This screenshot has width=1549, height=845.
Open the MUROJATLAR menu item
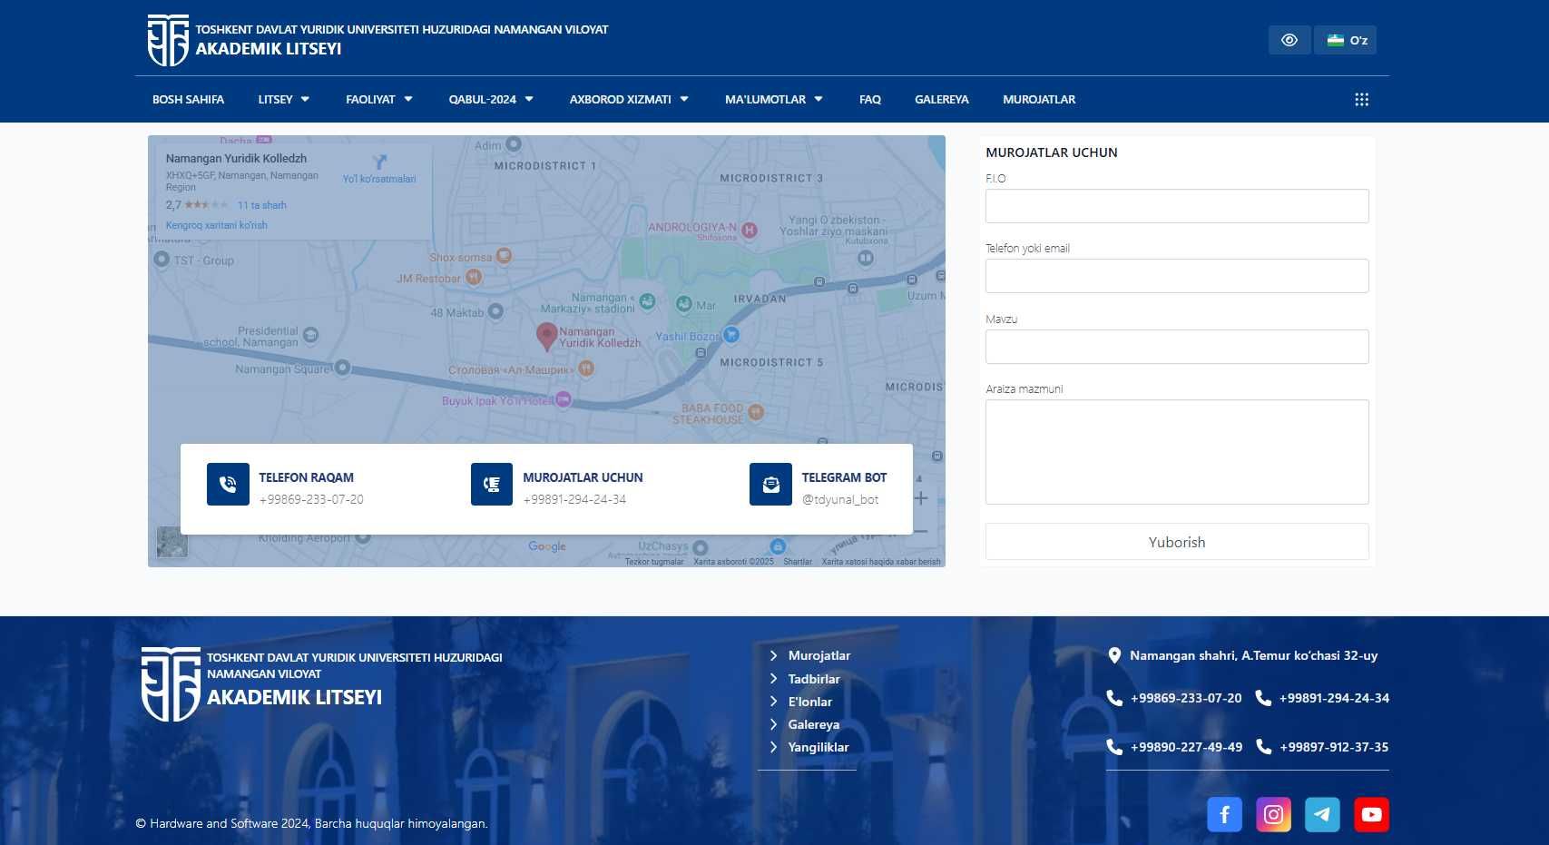(1039, 100)
